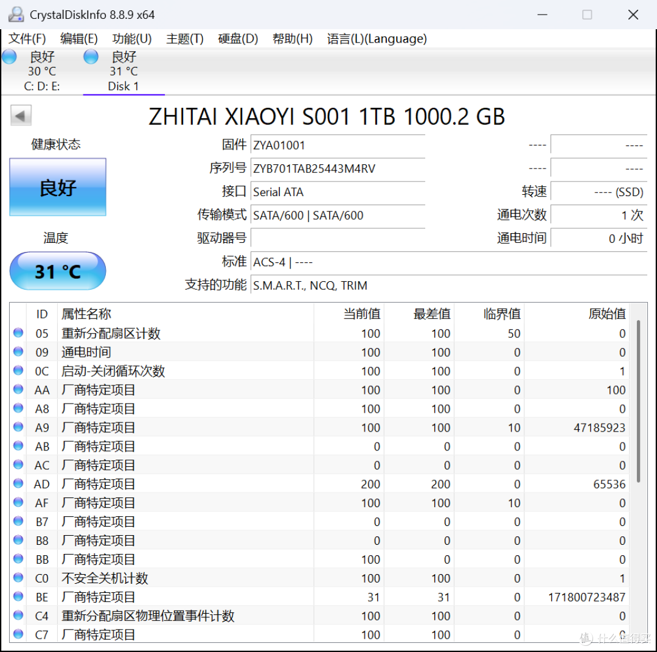The height and width of the screenshot is (652, 657).
Task: Select the 不安全关机计数 attribute name
Action: [105, 578]
